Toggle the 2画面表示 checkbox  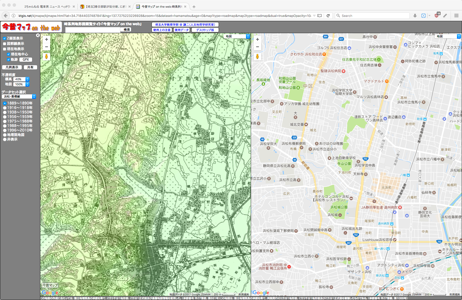5,38
